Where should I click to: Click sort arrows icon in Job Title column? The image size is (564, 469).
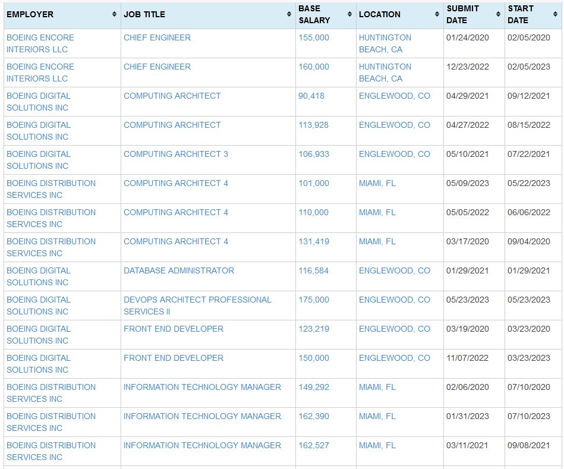click(x=289, y=14)
